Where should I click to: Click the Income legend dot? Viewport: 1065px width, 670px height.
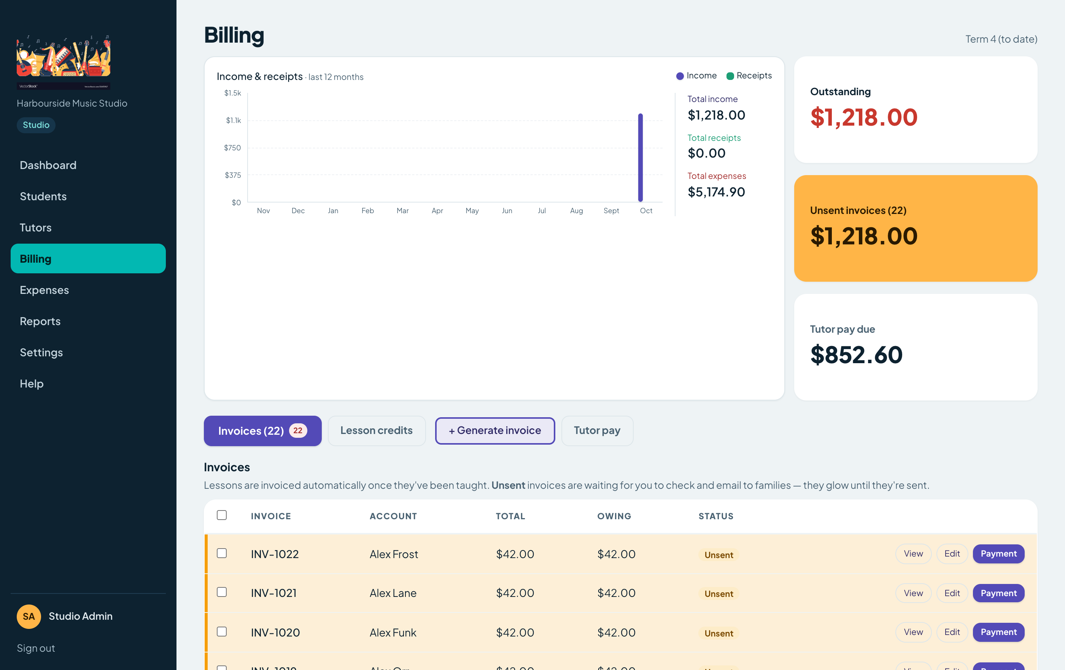(680, 76)
